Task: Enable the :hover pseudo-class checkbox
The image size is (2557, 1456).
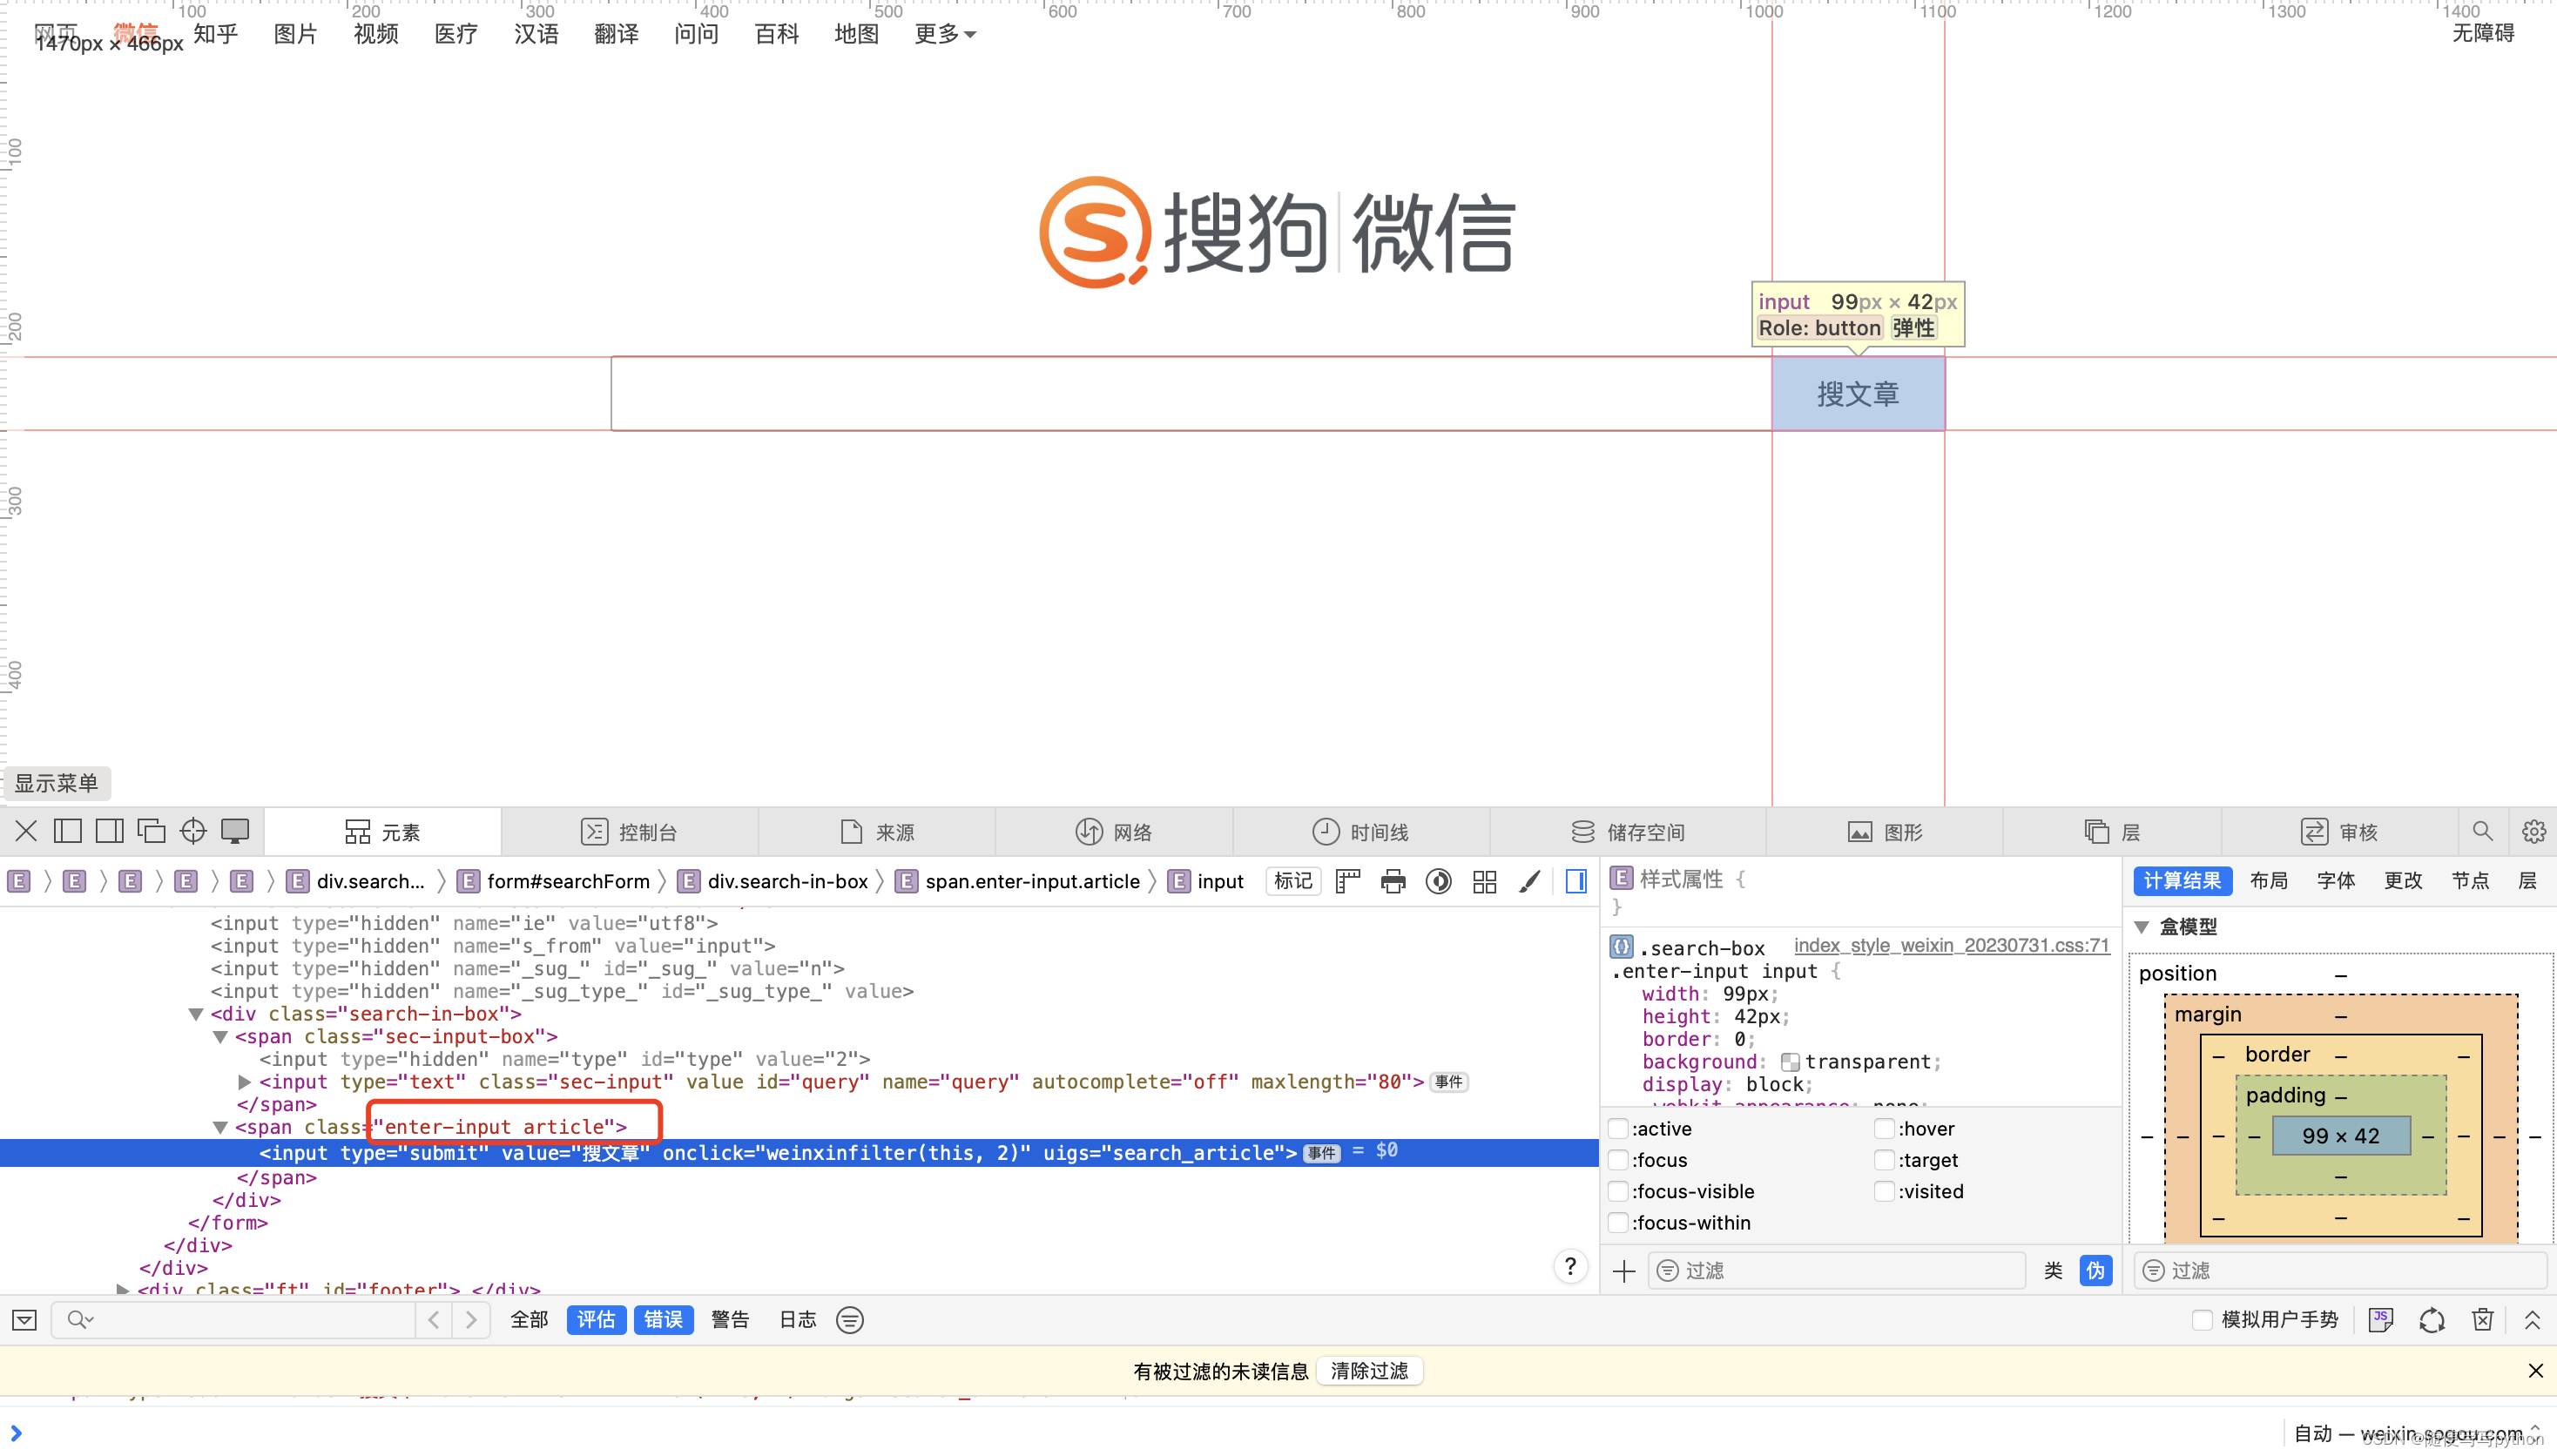Action: point(1884,1129)
